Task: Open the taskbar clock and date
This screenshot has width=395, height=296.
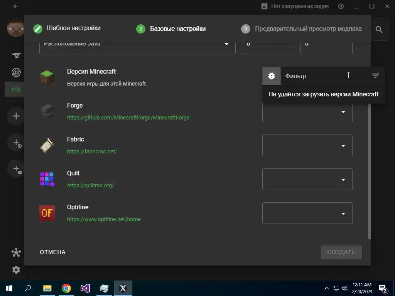Action: 362,288
